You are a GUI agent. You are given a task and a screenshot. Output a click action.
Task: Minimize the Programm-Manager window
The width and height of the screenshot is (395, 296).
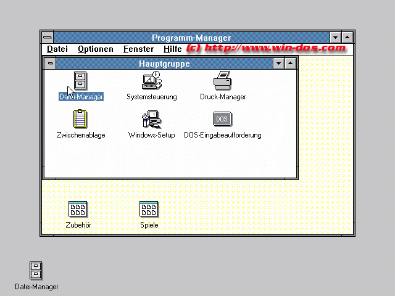click(x=335, y=38)
